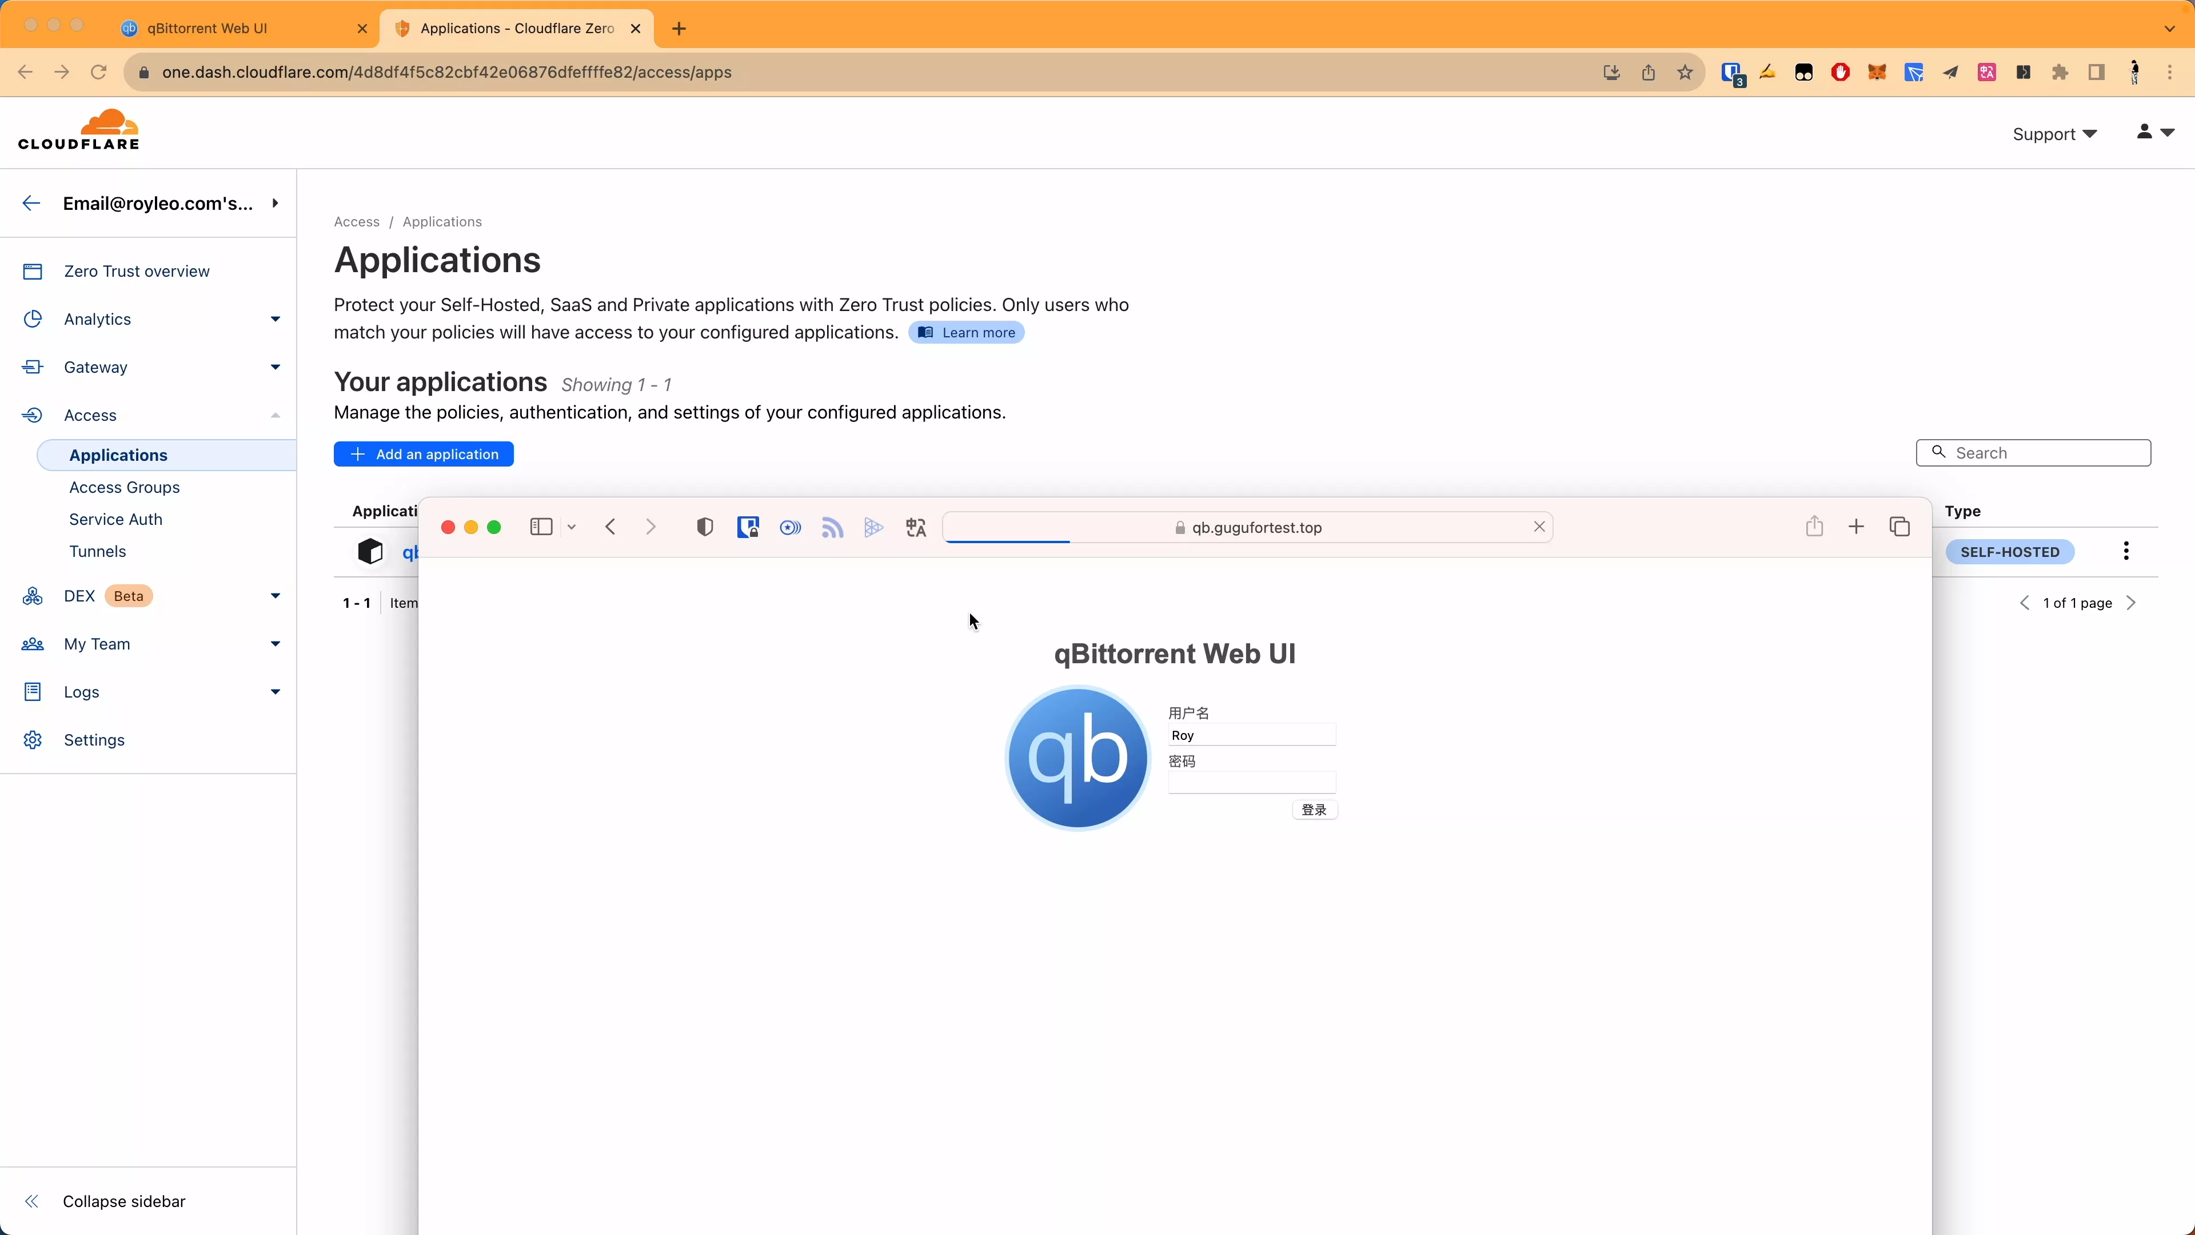Viewport: 2195px width, 1235px height.
Task: Click the 密码 password field
Action: point(1252,782)
